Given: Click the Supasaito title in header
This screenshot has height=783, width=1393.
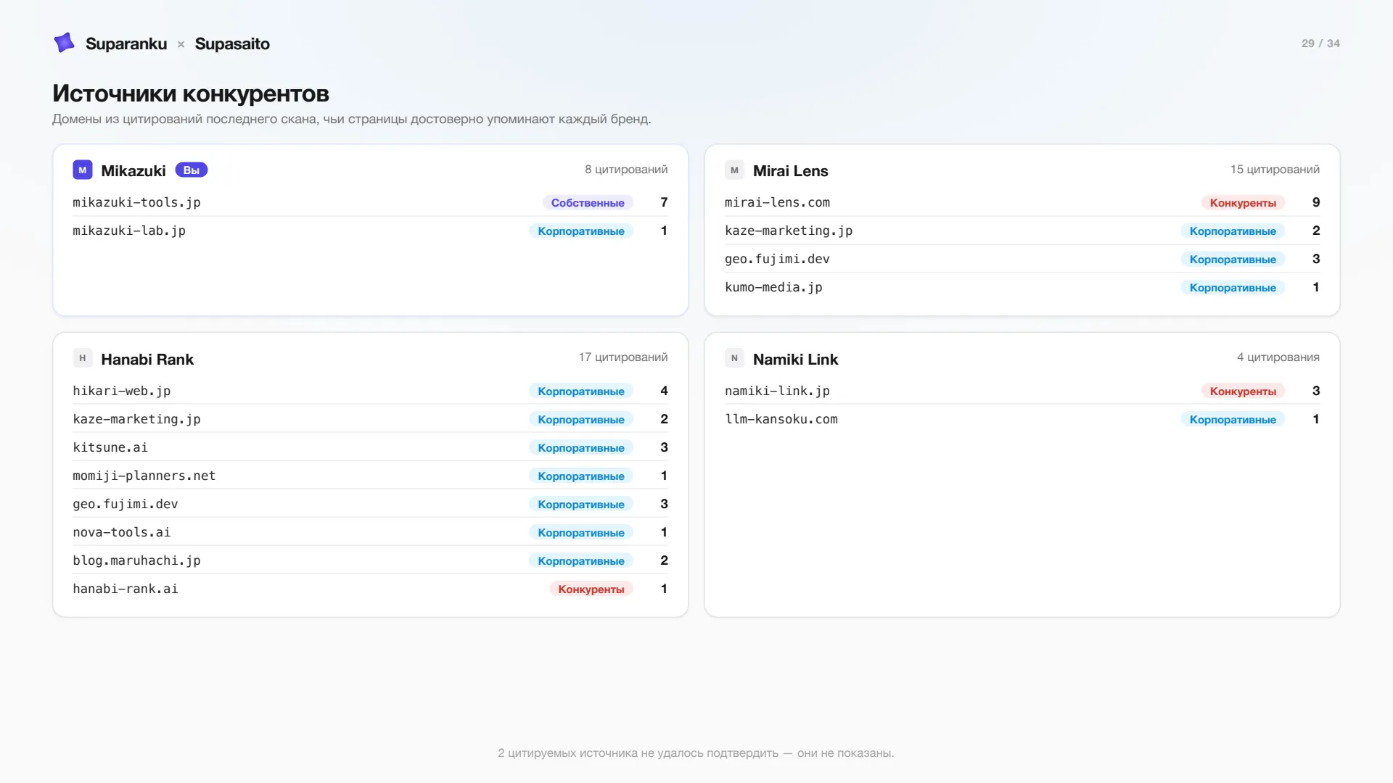Looking at the screenshot, I should [232, 43].
